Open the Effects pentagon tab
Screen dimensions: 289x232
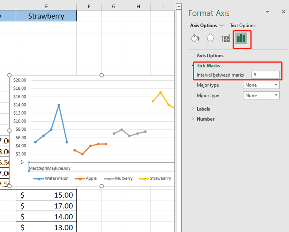tap(210, 38)
